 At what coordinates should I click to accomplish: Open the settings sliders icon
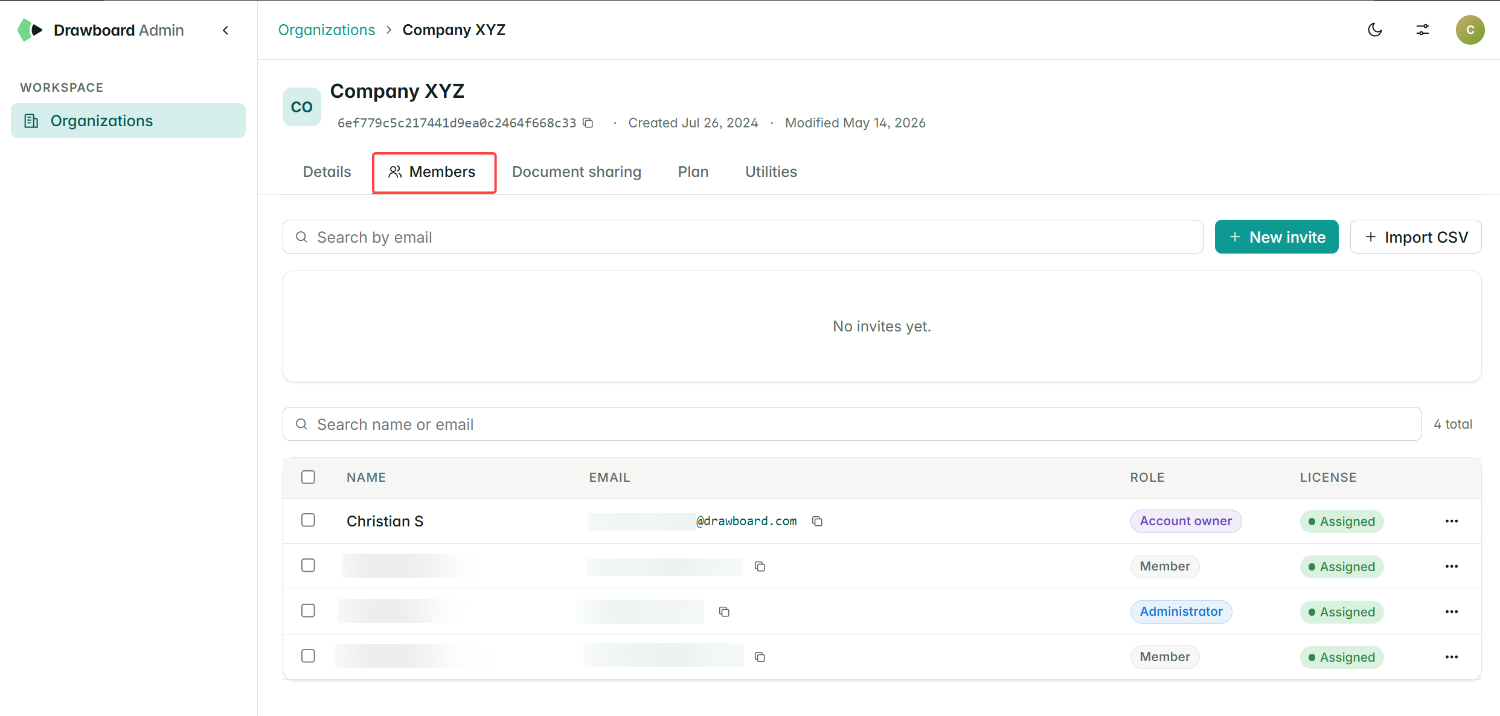1423,30
